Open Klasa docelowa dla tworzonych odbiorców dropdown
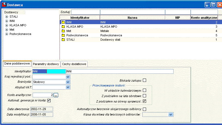222x125 pixels. click(171, 114)
